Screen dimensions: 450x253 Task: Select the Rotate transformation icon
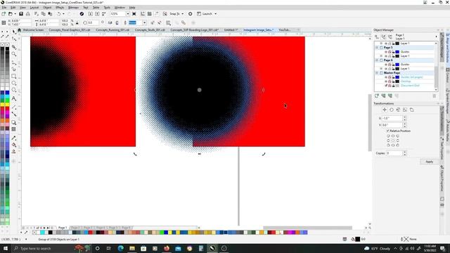pyautogui.click(x=392, y=110)
